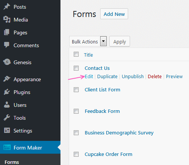The height and width of the screenshot is (165, 189).
Task: Select the Users person icon
Action: click(7, 105)
